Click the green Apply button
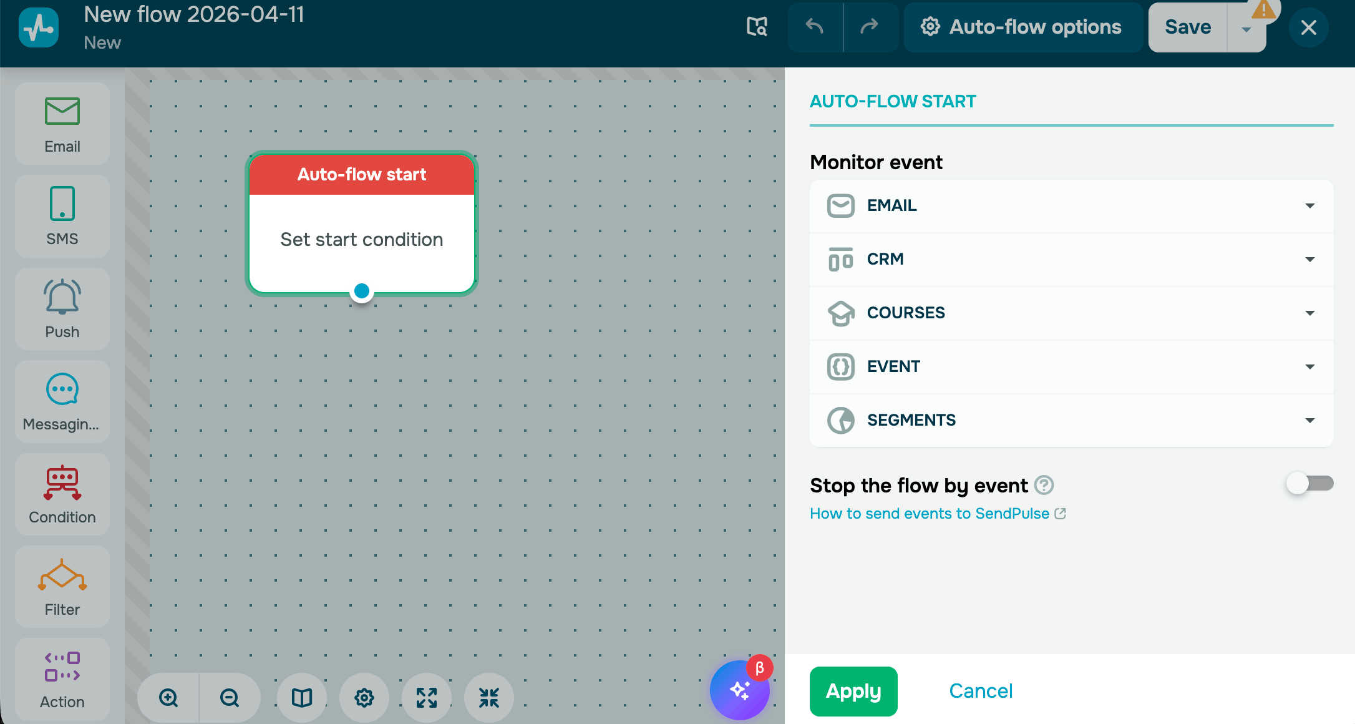 click(x=853, y=691)
